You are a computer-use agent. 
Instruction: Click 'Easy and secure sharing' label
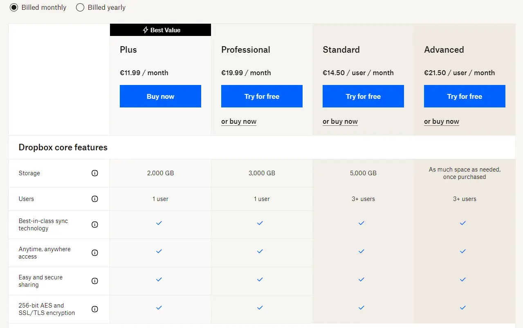pos(40,281)
